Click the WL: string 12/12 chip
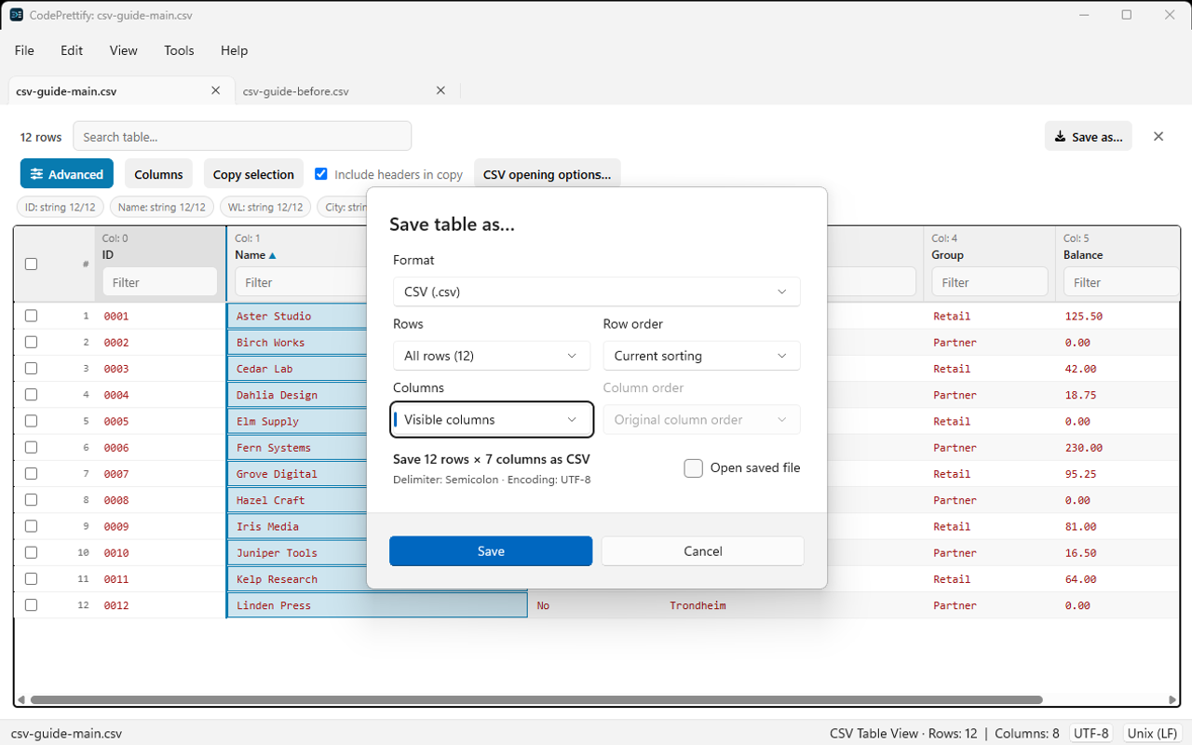This screenshot has height=745, width=1192. (265, 207)
